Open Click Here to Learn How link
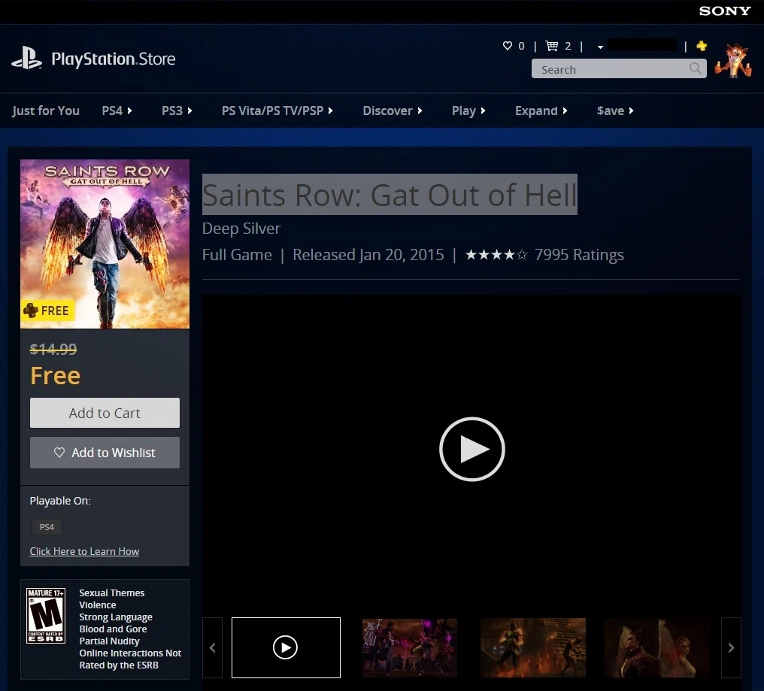 [x=84, y=551]
